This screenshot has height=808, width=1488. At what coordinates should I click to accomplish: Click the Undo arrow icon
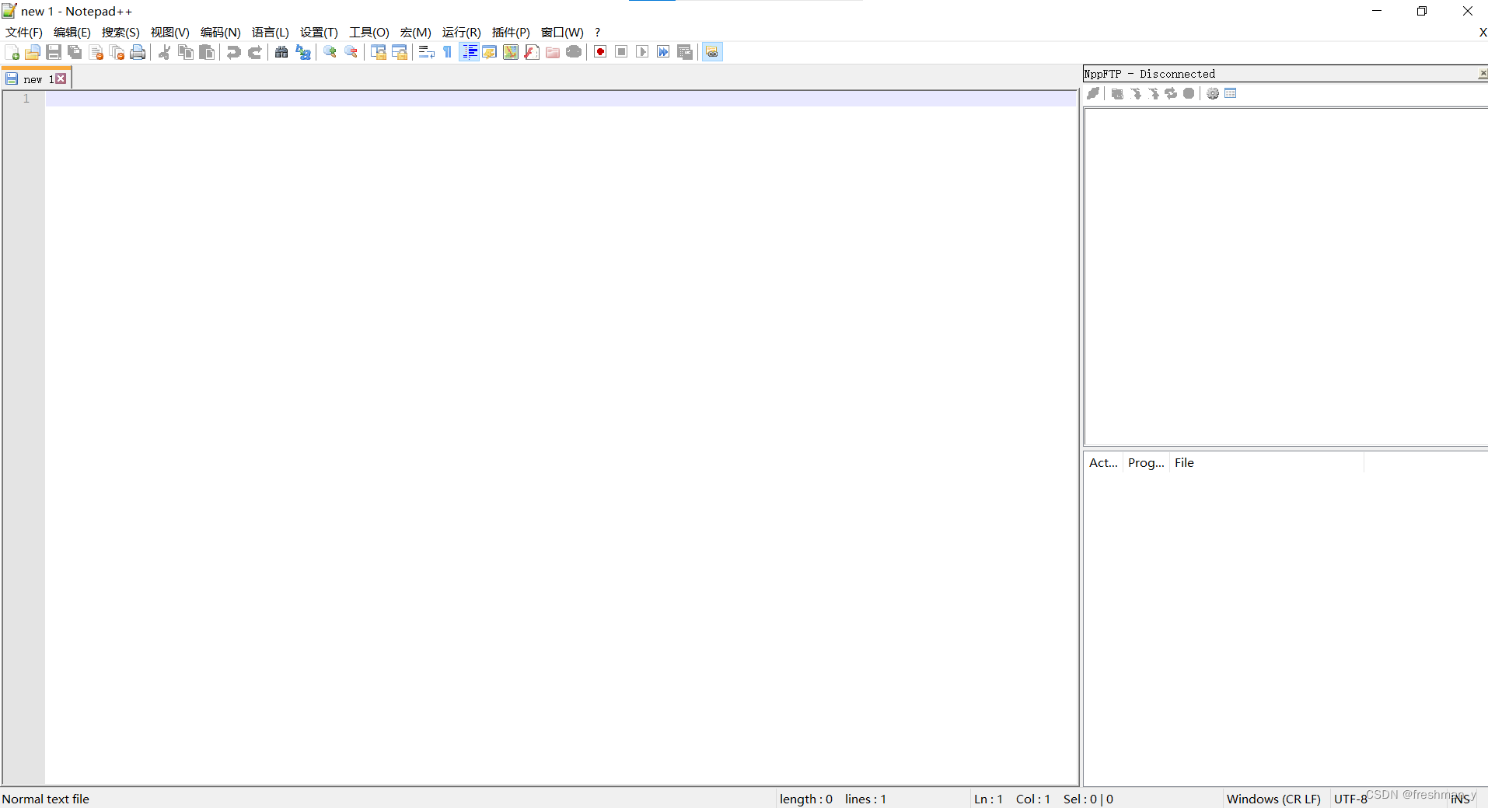[x=233, y=51]
